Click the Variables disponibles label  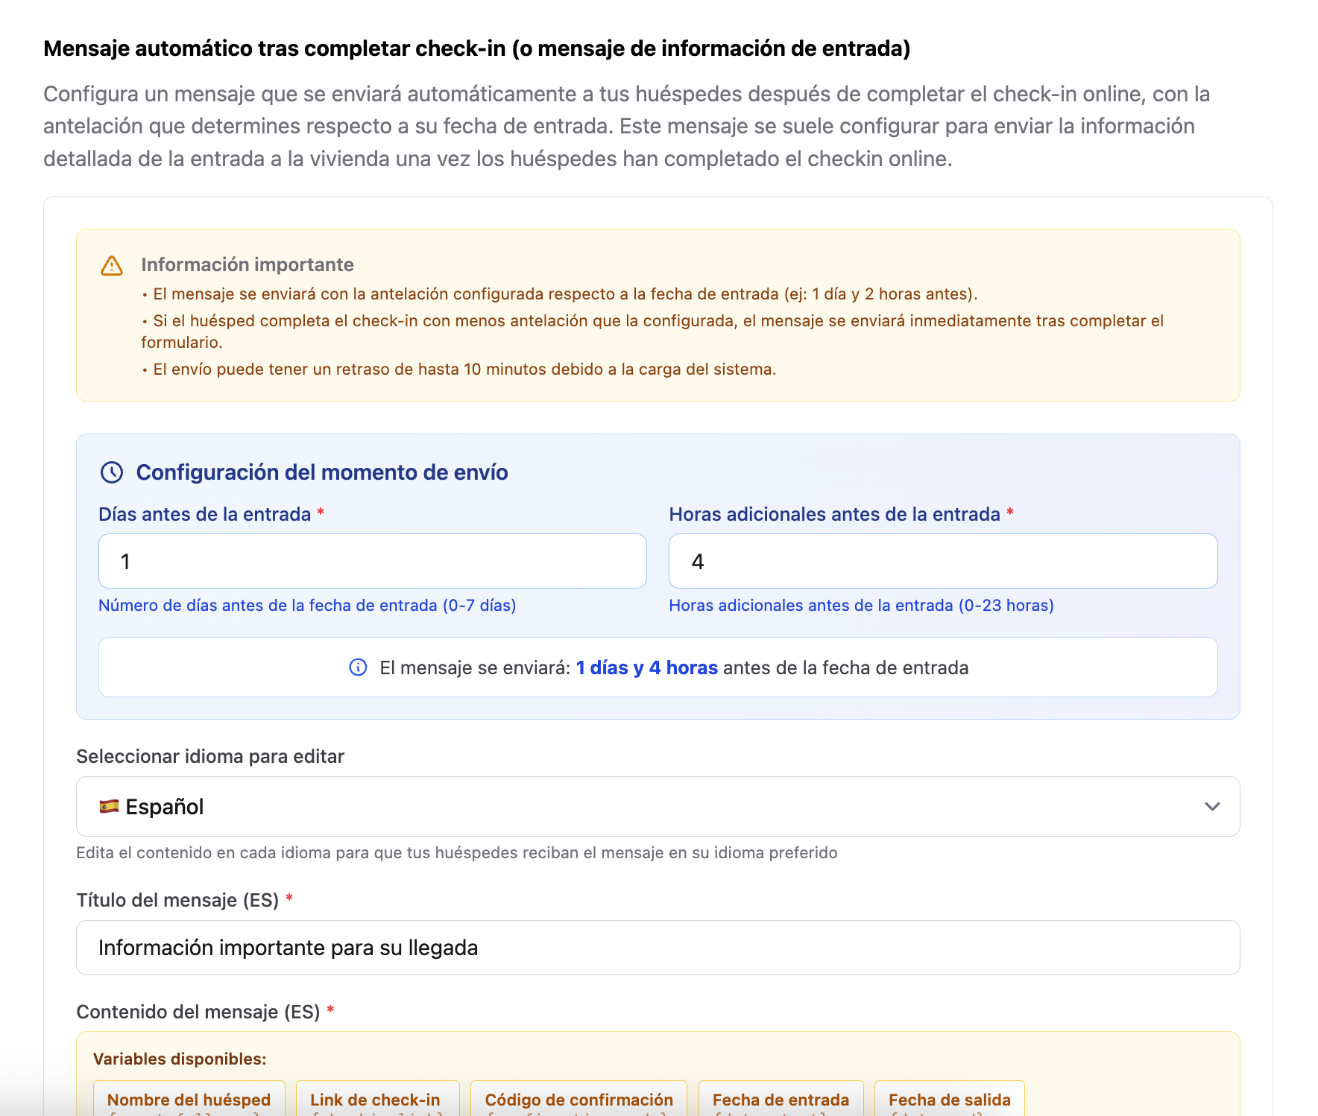[x=180, y=1059]
